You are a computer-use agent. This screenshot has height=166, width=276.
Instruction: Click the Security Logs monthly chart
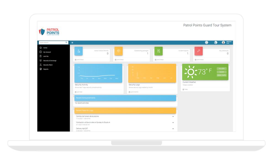[x=152, y=73]
